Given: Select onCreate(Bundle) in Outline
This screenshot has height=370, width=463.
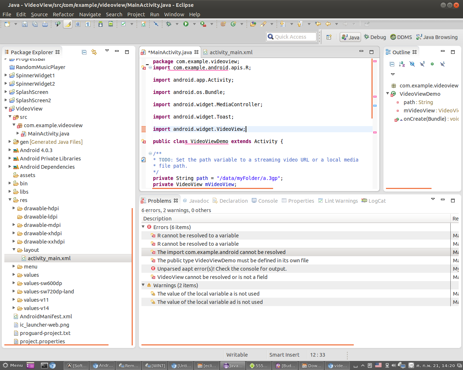Looking at the screenshot, I should coord(427,119).
